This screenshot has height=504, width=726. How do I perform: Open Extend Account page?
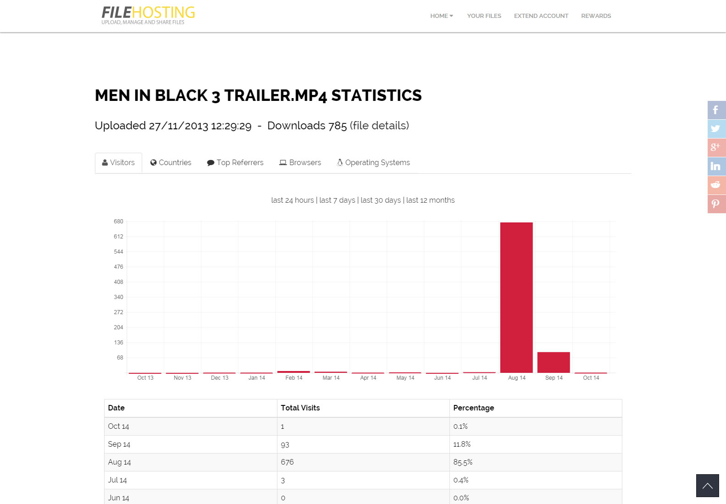541,16
